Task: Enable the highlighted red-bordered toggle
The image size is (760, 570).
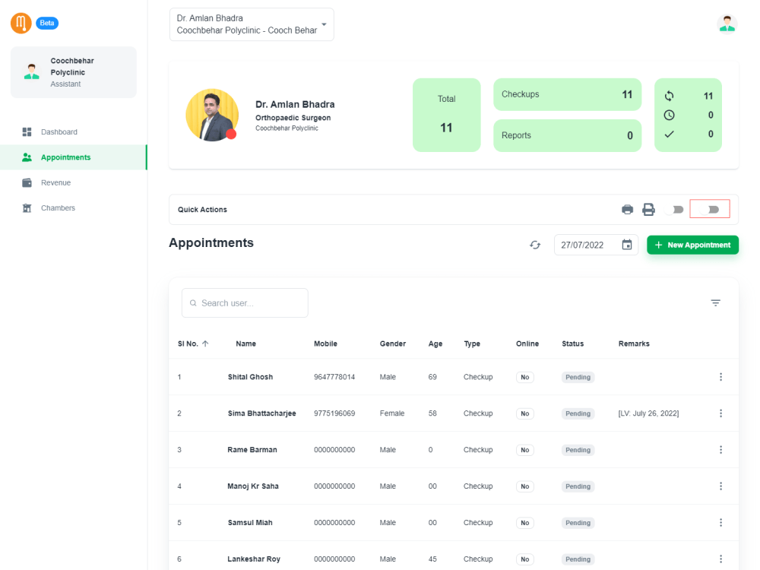Action: coord(709,208)
